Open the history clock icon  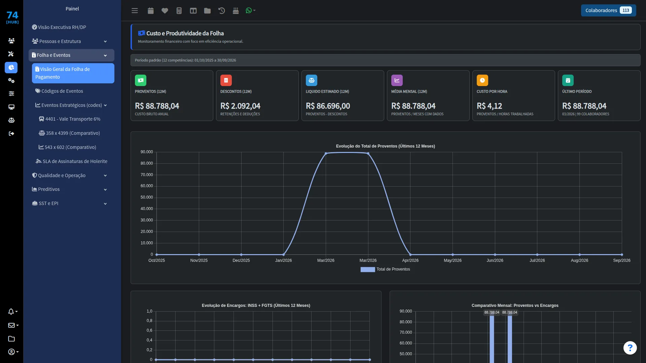click(x=221, y=10)
